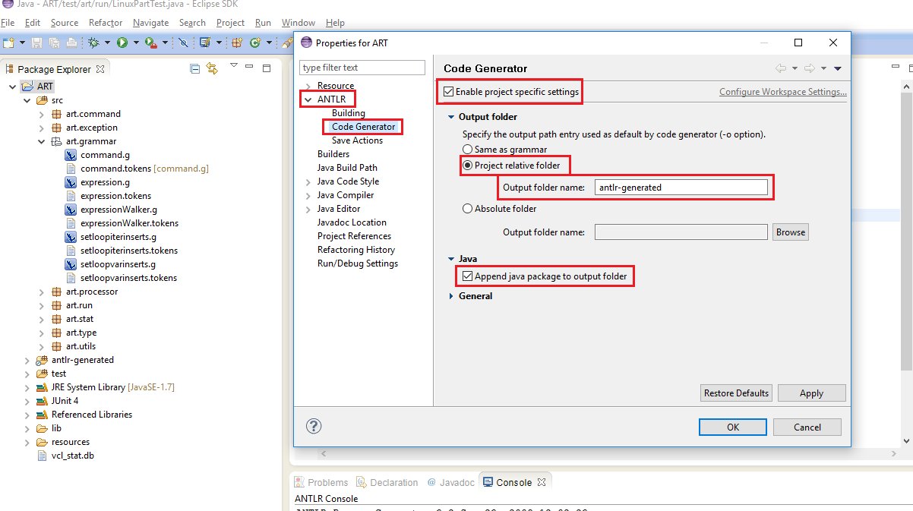Open the Window menu

pyautogui.click(x=299, y=23)
